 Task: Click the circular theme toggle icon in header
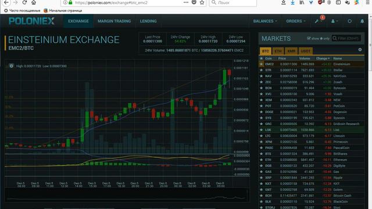pyautogui.click(x=350, y=21)
